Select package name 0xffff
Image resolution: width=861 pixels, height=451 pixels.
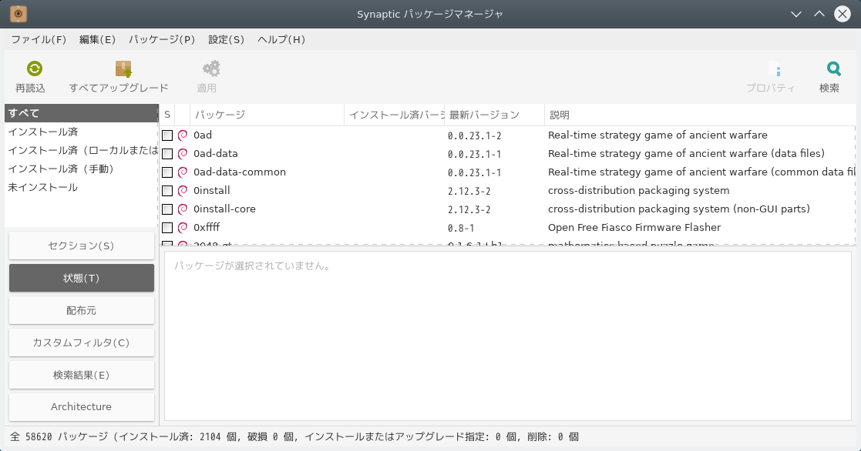point(207,227)
